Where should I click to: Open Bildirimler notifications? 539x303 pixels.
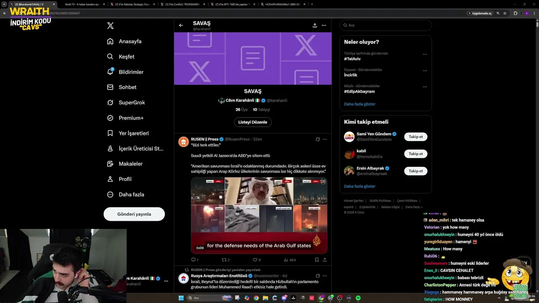[x=125, y=72]
